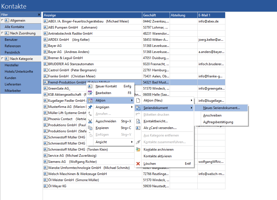Image resolution: width=277 pixels, height=200 pixels.
Task: Close the Filter panel
Action: tap(39, 15)
